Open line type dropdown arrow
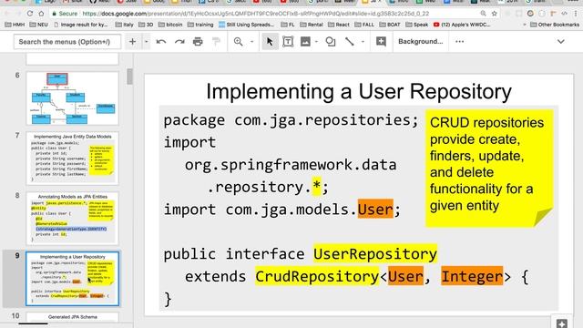 (x=363, y=42)
